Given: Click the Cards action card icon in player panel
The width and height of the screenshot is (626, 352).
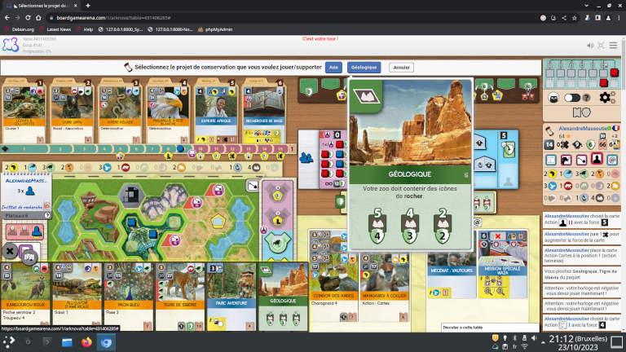Looking at the screenshot, I should click(551, 160).
